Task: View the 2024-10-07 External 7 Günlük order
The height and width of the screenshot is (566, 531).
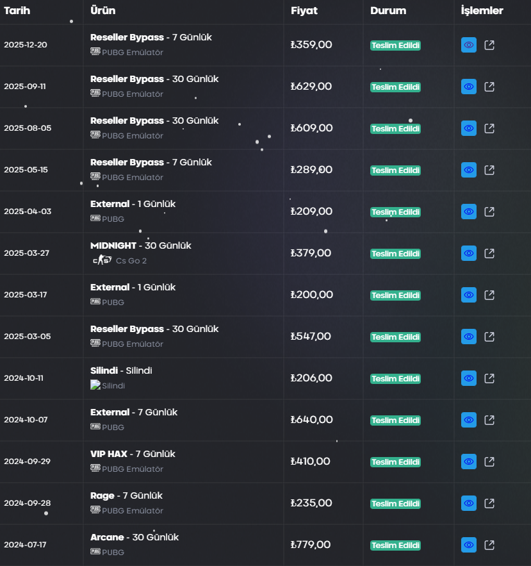Action: 469,420
